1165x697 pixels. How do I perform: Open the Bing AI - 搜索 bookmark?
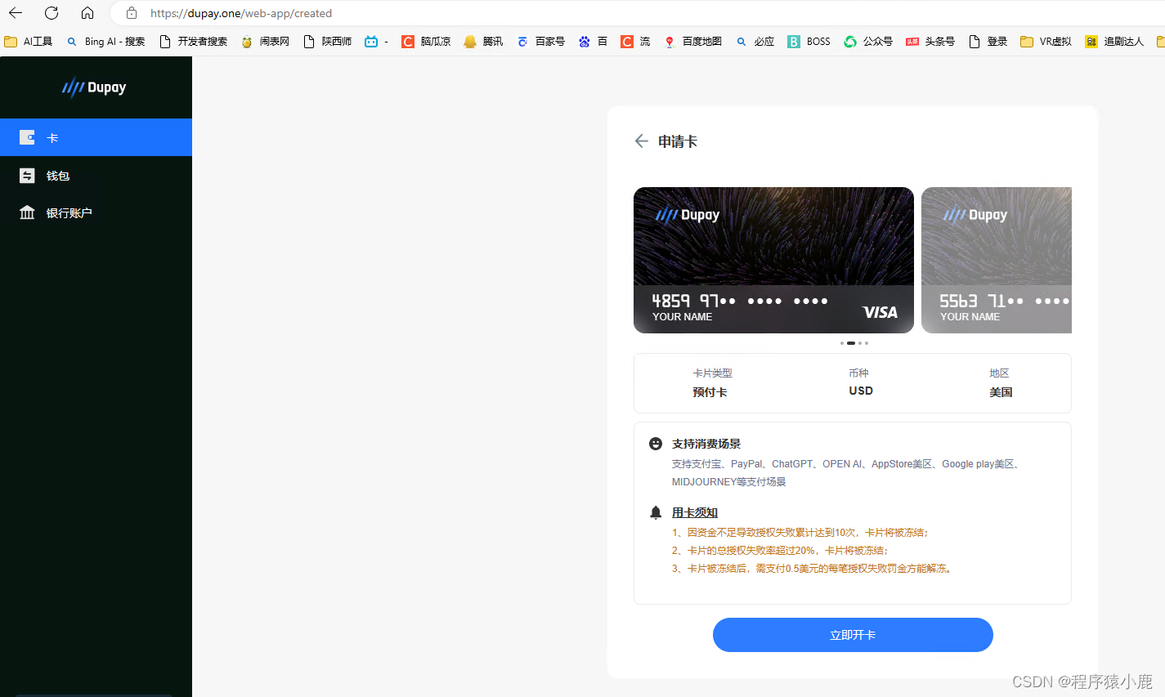[106, 41]
